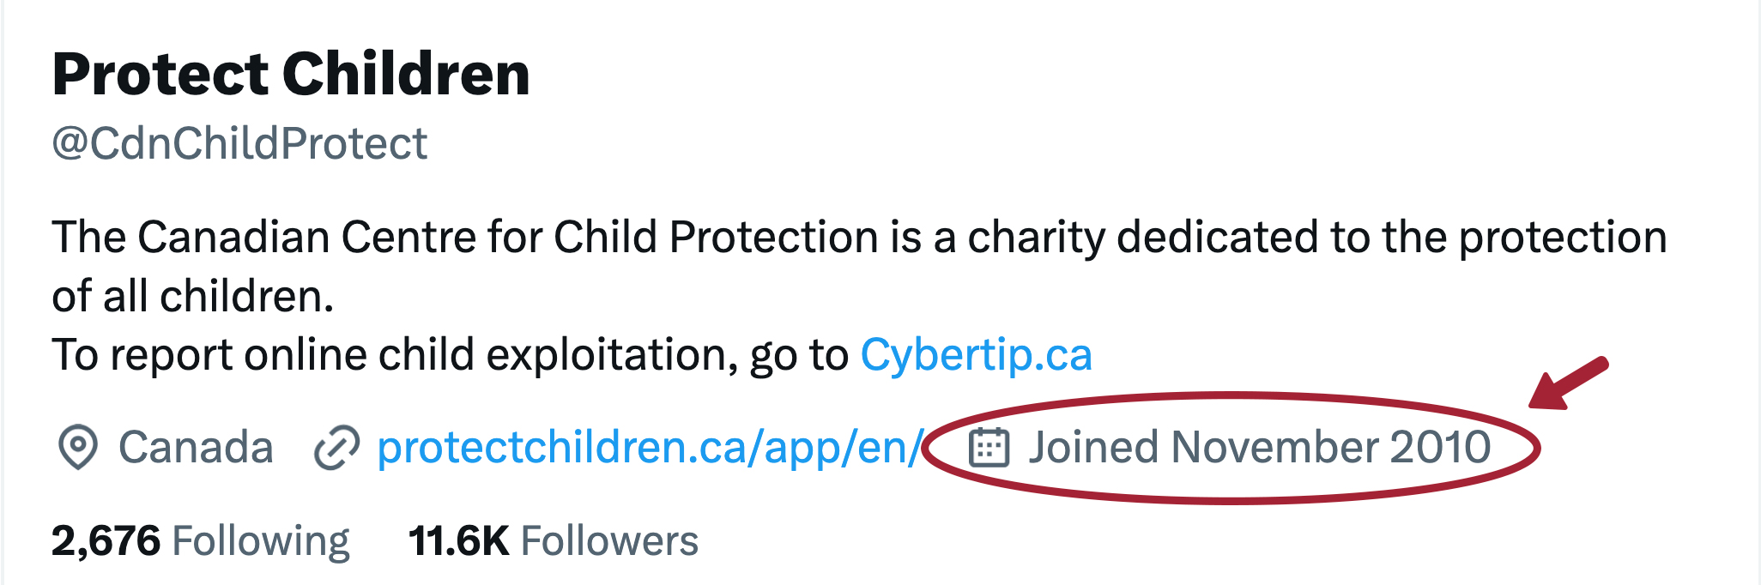Open the Cybertip.ca link
This screenshot has height=585, width=1761.
pos(976,354)
